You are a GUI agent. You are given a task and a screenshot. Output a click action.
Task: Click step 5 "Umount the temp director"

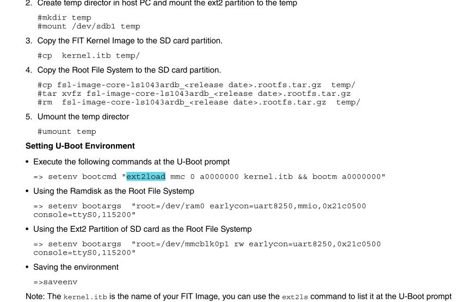pyautogui.click(x=86, y=117)
